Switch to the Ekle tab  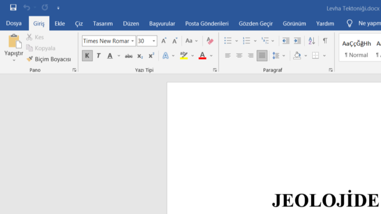pos(59,24)
